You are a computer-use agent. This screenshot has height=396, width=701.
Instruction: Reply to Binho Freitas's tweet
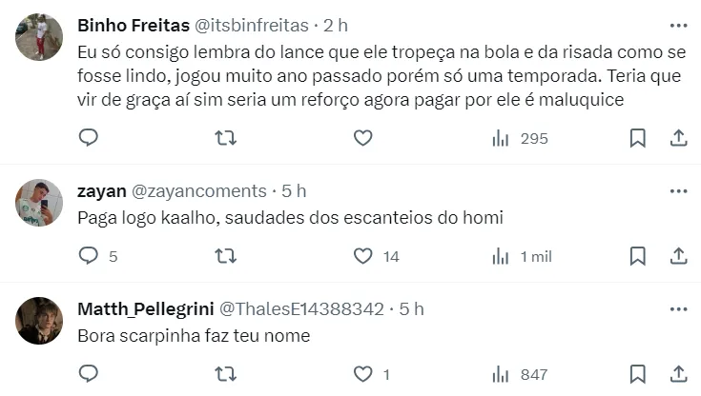89,138
